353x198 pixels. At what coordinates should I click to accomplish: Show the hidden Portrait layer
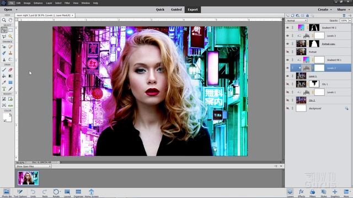[287, 52]
